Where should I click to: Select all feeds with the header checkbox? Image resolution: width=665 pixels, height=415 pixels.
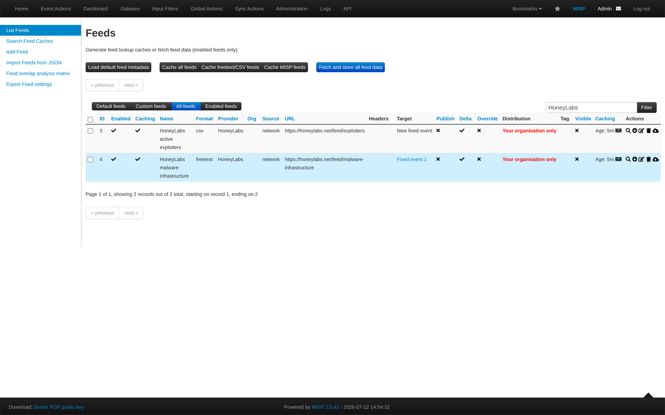(x=90, y=120)
